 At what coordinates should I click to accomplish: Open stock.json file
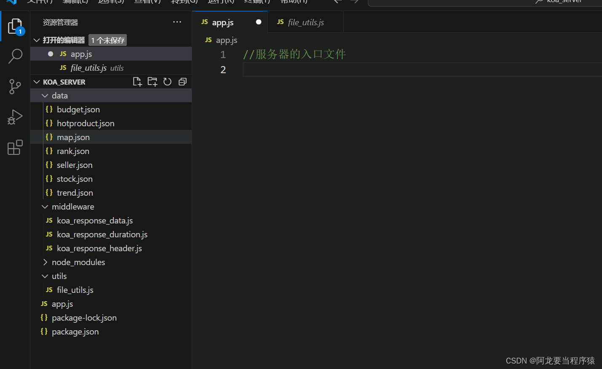(111, 179)
